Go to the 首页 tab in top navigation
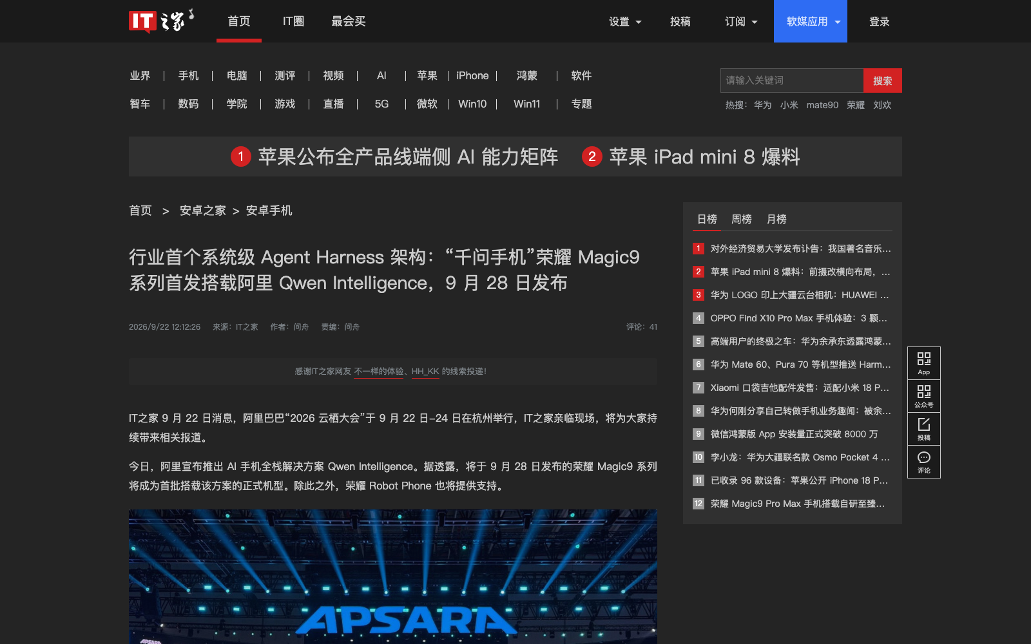 pos(239,21)
